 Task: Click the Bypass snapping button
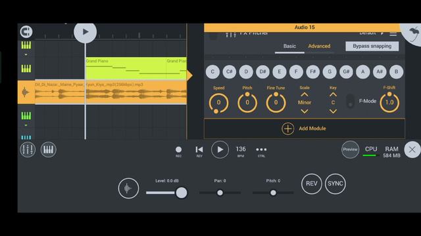[x=372, y=46]
